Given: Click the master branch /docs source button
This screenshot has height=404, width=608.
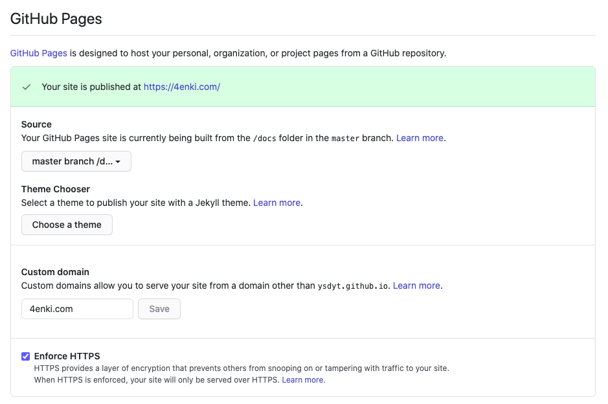Looking at the screenshot, I should tap(76, 161).
